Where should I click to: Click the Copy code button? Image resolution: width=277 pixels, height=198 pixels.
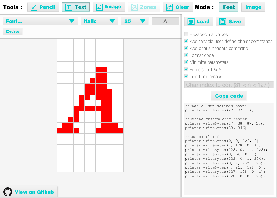(x=229, y=96)
